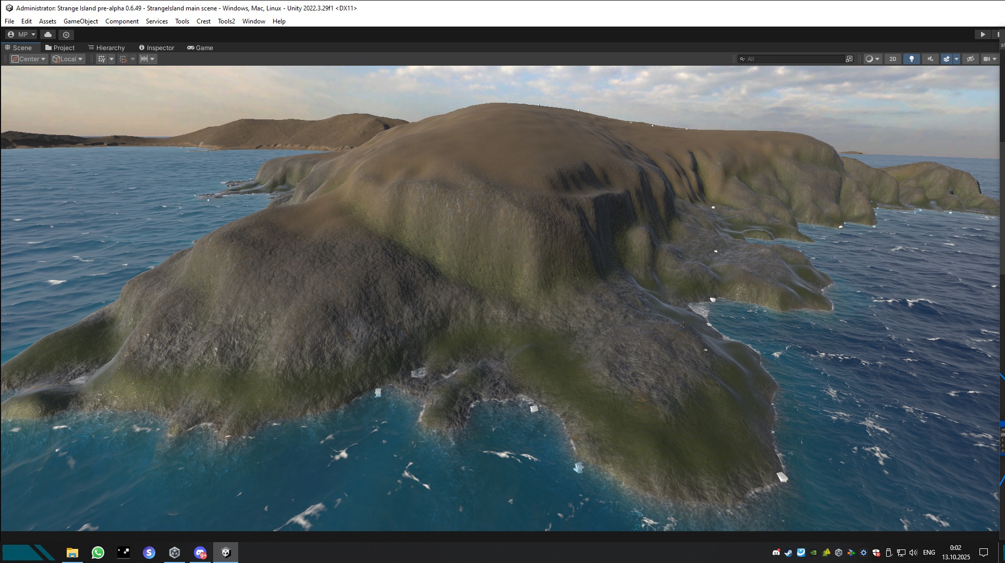The width and height of the screenshot is (1005, 563).
Task: Click the grid visibility icon
Action: [x=102, y=59]
